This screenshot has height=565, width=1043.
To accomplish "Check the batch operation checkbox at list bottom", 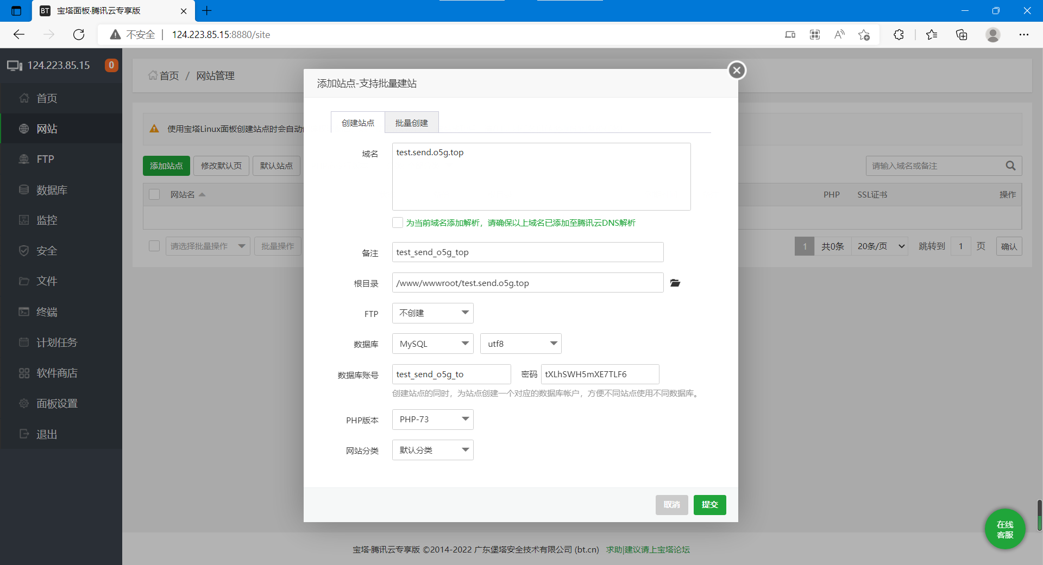I will point(154,246).
